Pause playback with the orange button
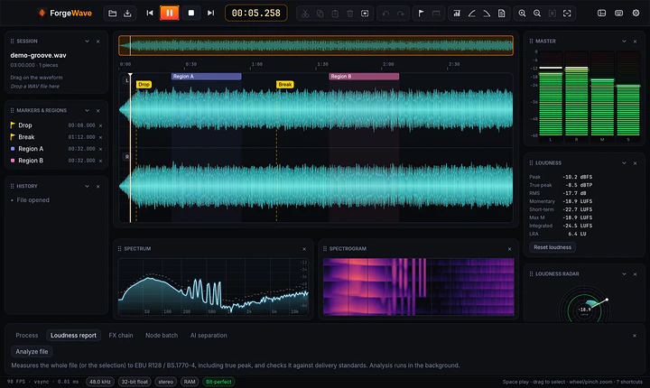Image resolution: width=650 pixels, height=388 pixels. pos(170,14)
